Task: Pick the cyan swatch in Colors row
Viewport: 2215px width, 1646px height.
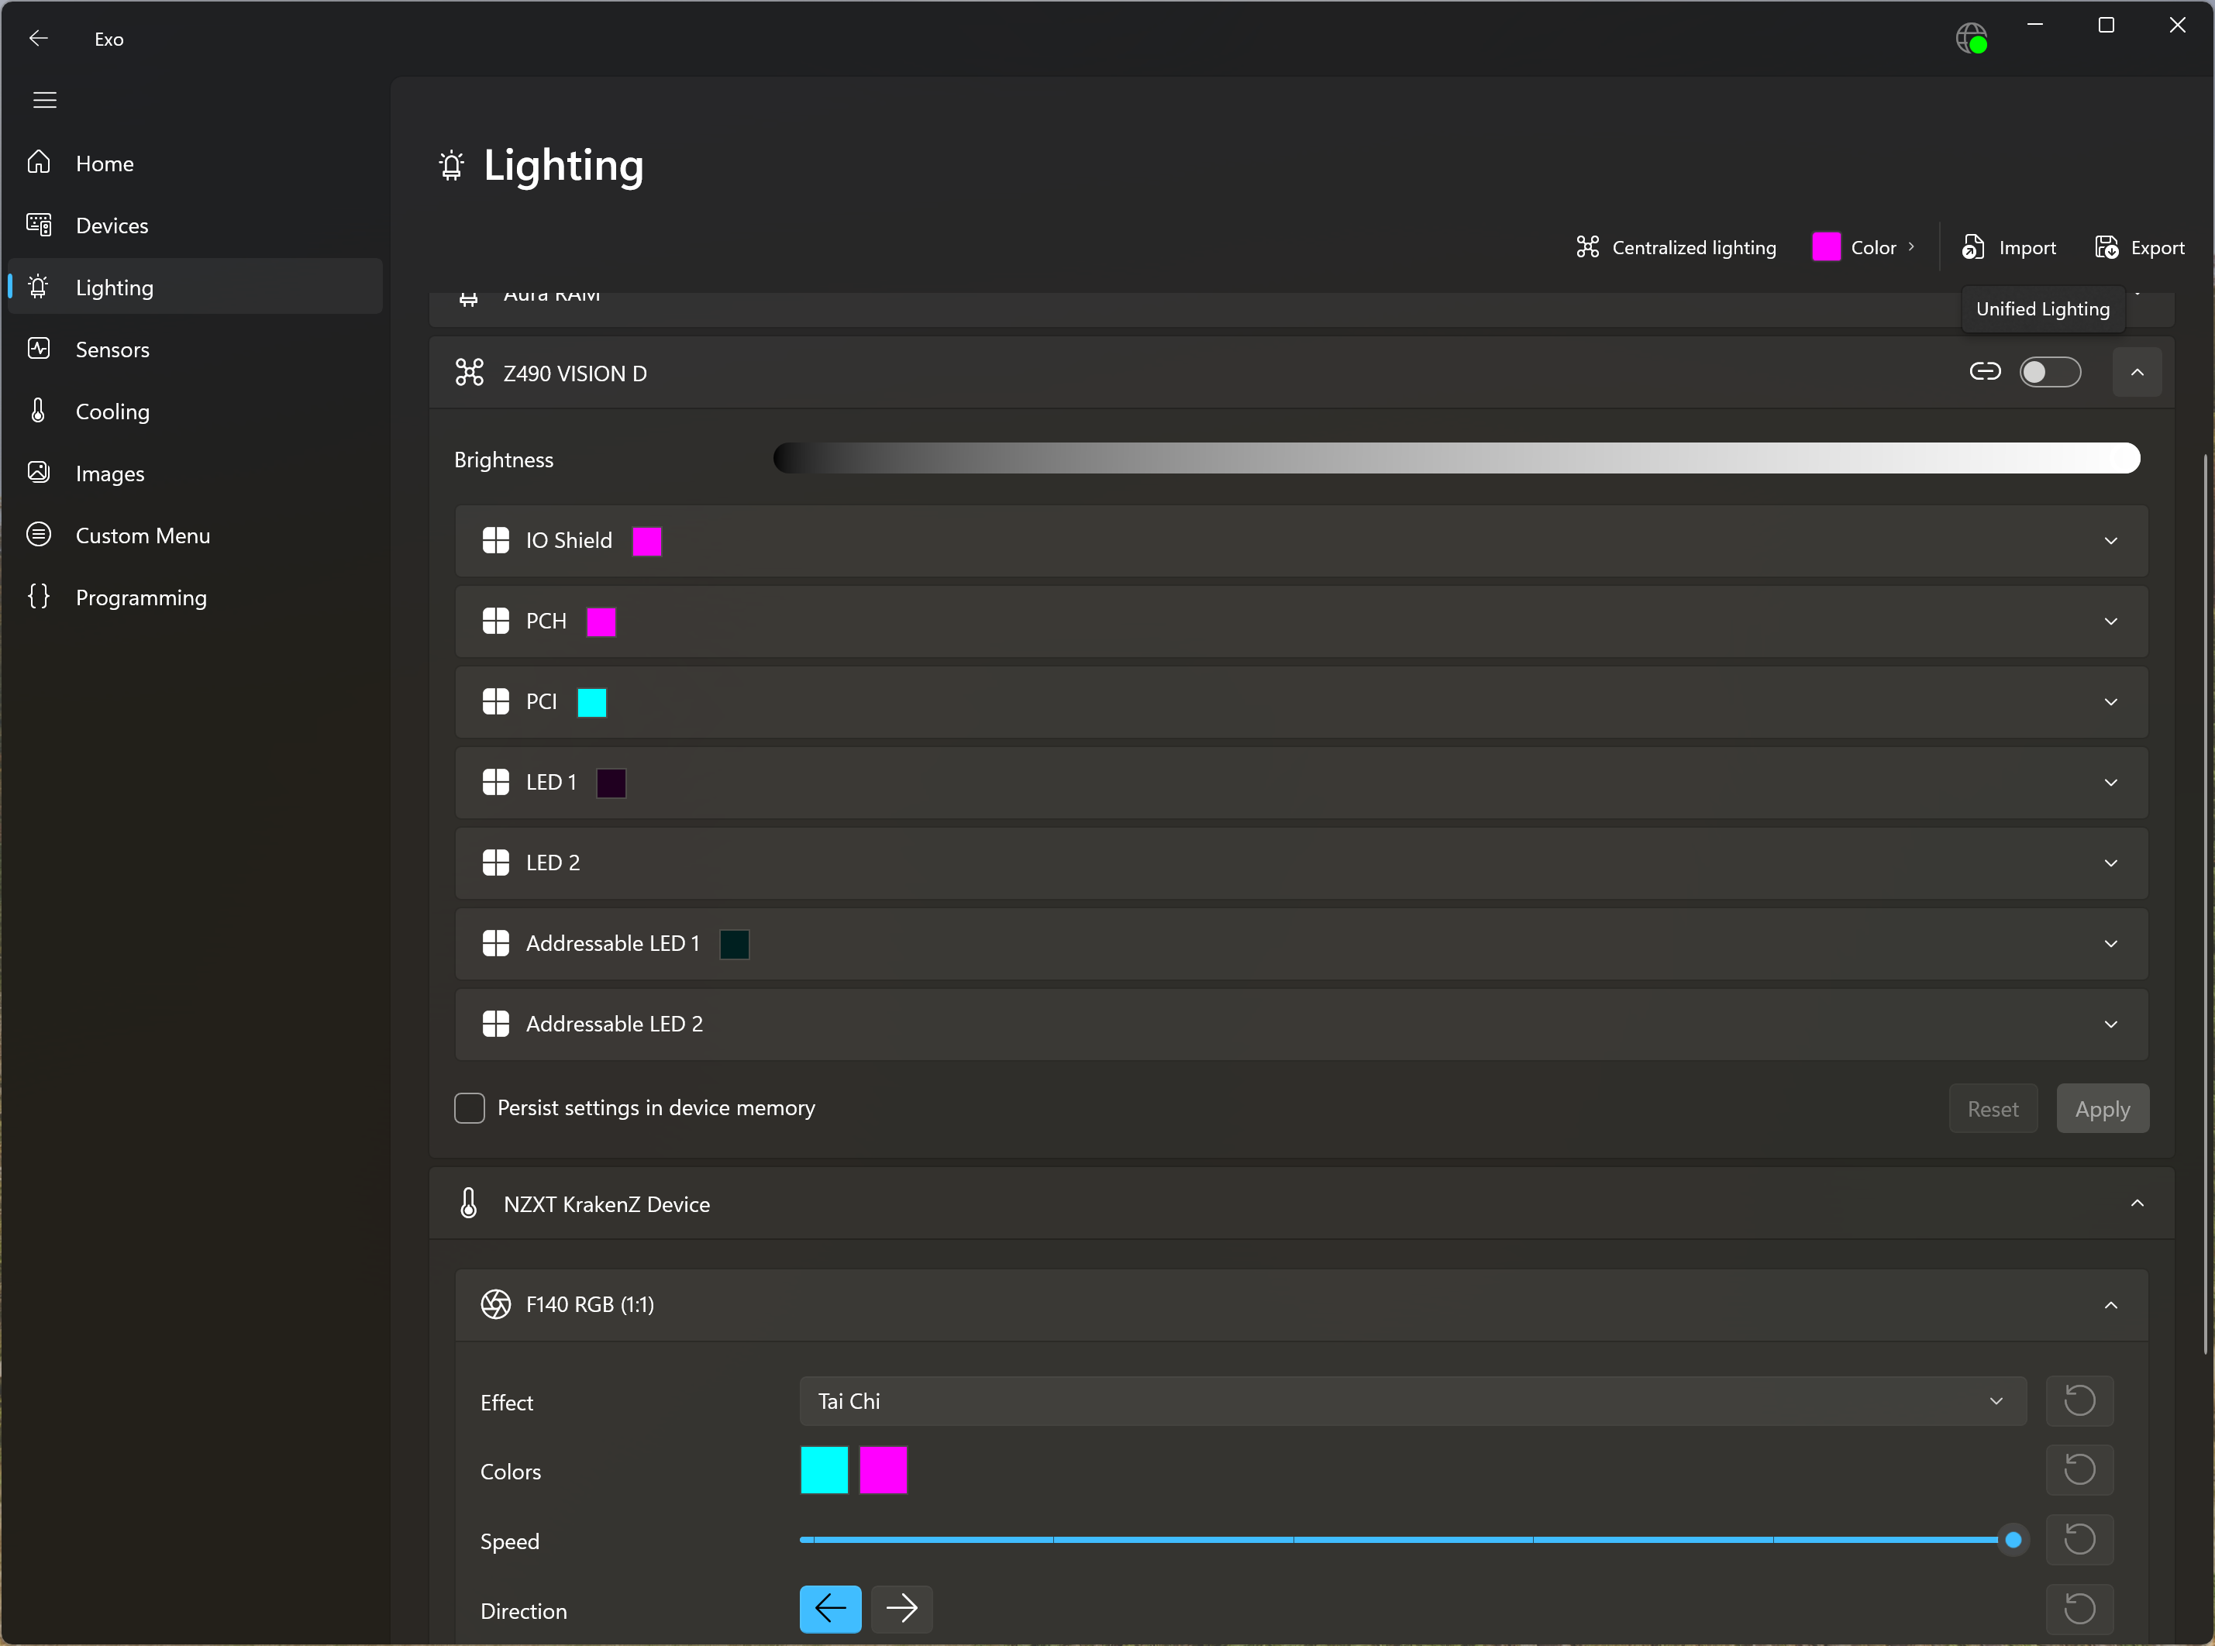Action: tap(824, 1469)
